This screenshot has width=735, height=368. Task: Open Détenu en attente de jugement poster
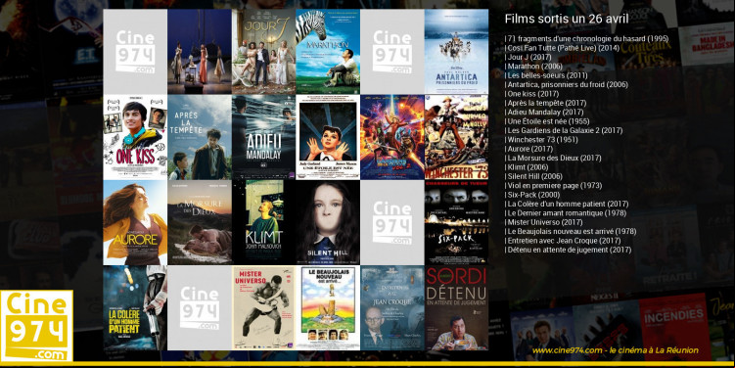(456, 308)
